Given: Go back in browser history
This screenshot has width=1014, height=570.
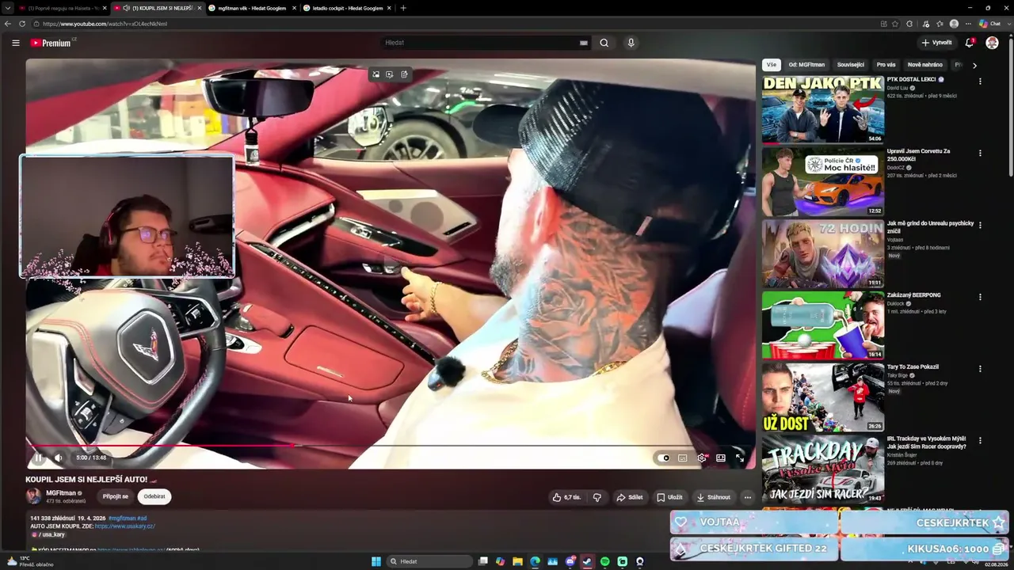Looking at the screenshot, I should click(x=8, y=24).
